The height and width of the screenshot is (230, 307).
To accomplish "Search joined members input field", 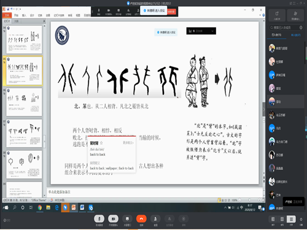I will (286, 28).
